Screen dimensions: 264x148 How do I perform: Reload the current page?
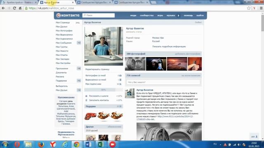pyautogui.click(x=14, y=8)
